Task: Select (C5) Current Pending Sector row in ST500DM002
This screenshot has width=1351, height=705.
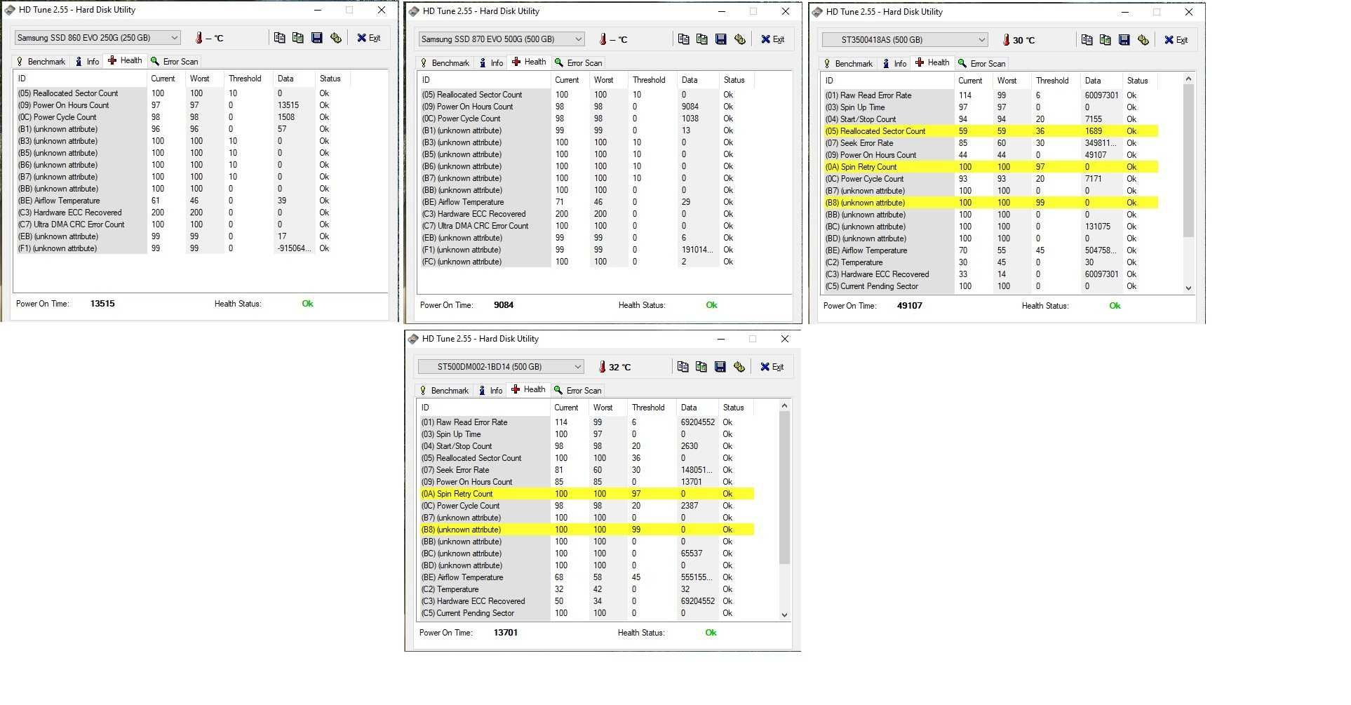Action: point(586,613)
